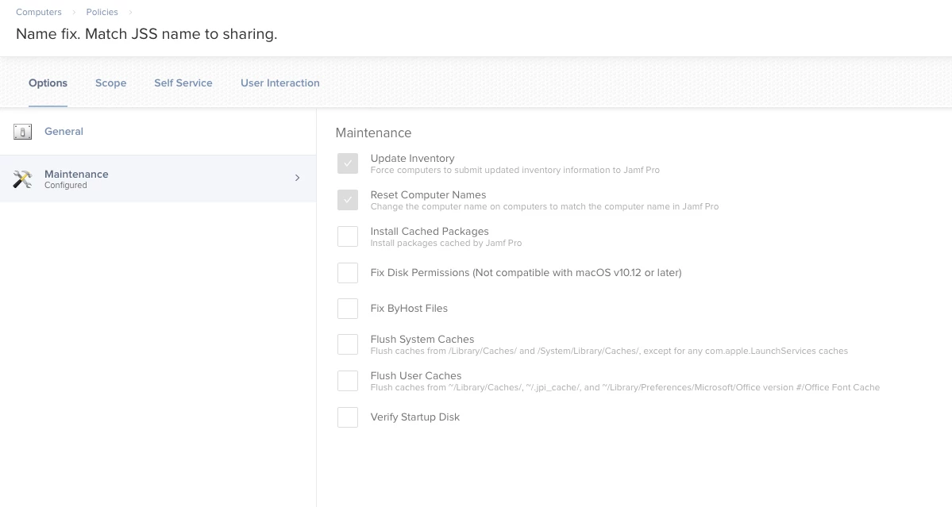
Task: Select the General sidebar item
Action: pos(64,132)
